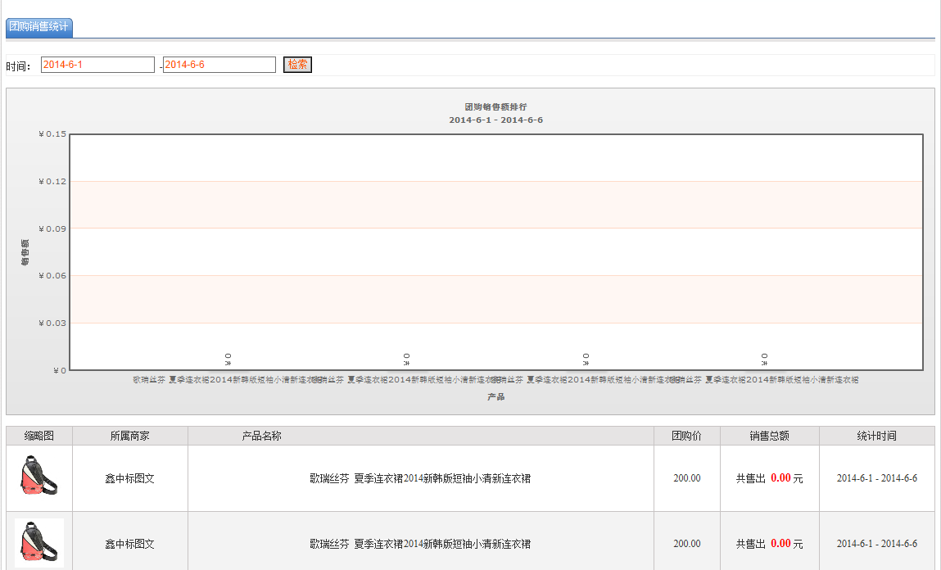Click merchant 鑫中标图文 in the second row
941x570 pixels.
click(130, 544)
